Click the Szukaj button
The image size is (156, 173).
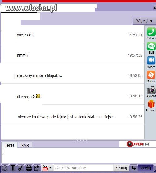121,168
